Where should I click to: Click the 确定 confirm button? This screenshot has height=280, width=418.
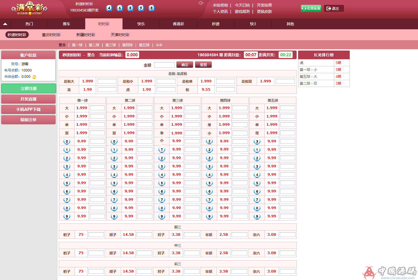[185, 65]
